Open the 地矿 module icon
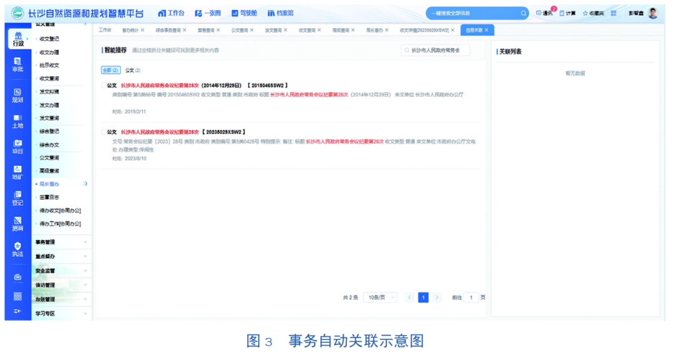Screen dimensions: 674x353 click(x=17, y=172)
